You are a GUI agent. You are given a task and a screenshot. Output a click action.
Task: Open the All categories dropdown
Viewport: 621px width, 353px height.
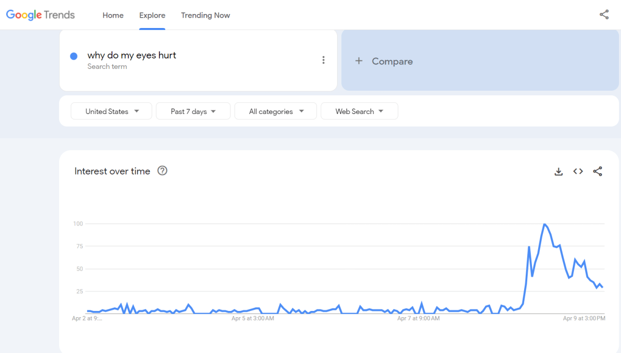pyautogui.click(x=275, y=111)
